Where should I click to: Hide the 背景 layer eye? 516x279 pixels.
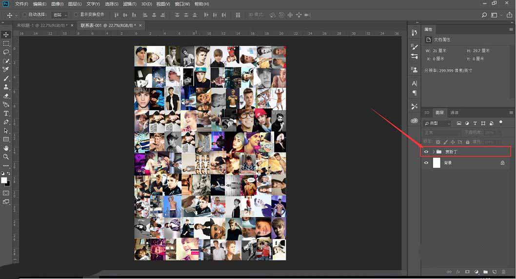426,163
